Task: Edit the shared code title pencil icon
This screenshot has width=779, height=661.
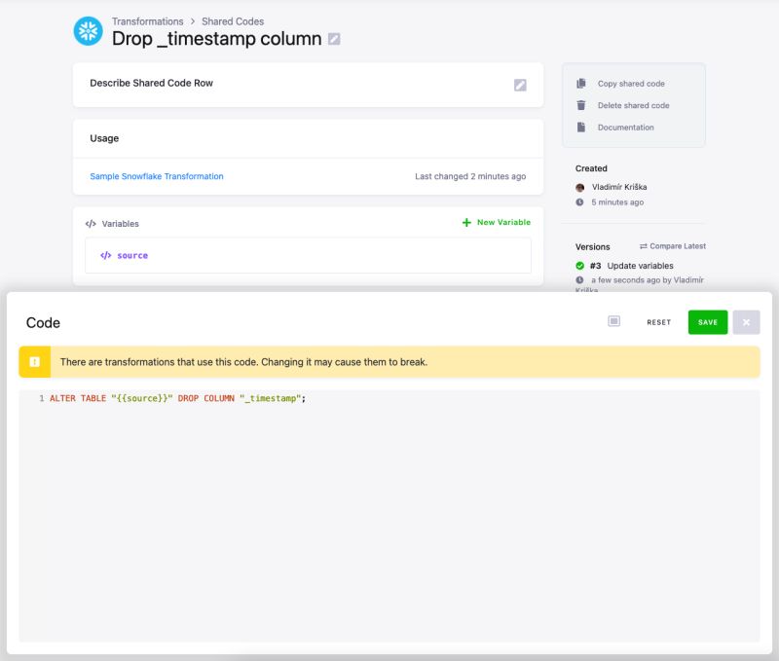Action: 334,39
